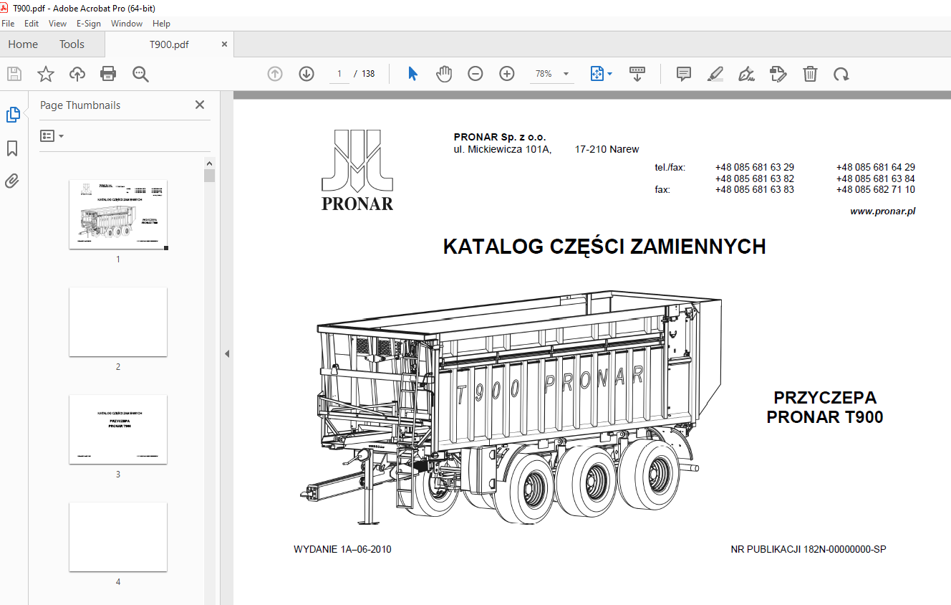Delete page with trash icon
The image size is (951, 605).
(810, 74)
